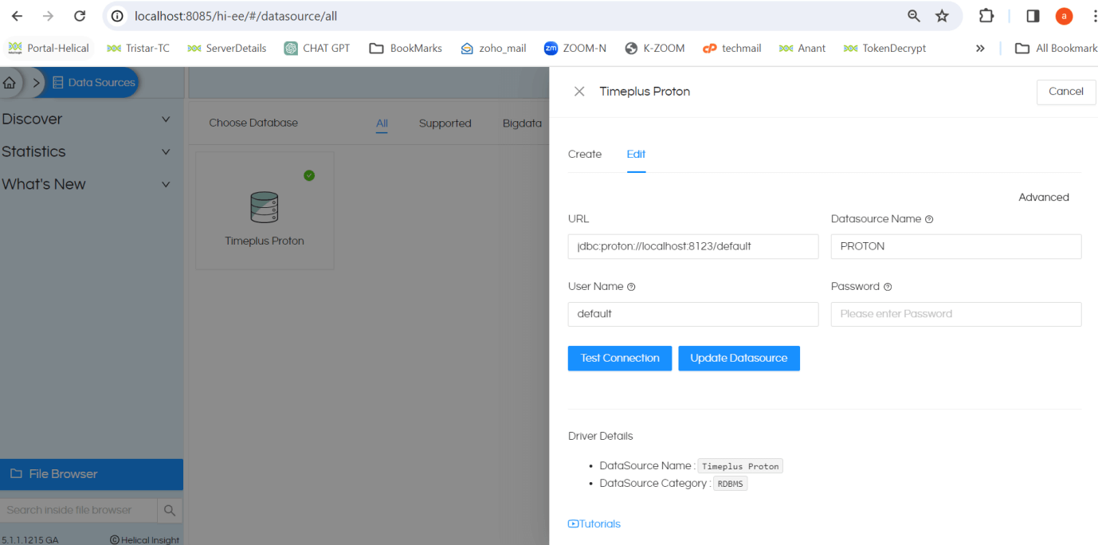Image resolution: width=1098 pixels, height=545 pixels.
Task: Click the Data Sources breadcrumb
Action: [x=93, y=82]
